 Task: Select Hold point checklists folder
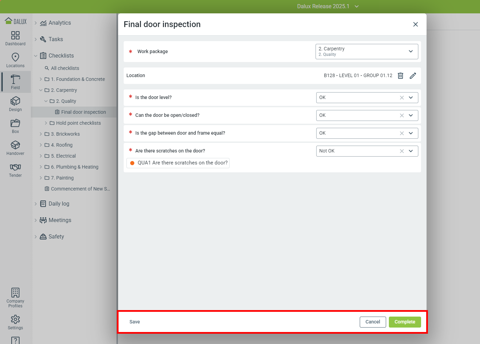coord(78,123)
